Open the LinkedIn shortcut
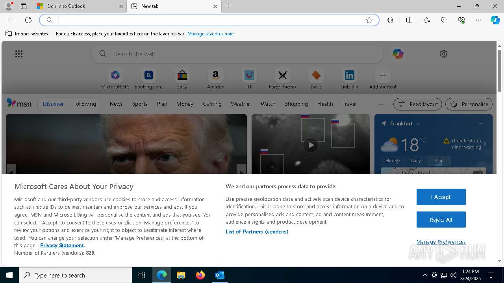 pos(349,79)
